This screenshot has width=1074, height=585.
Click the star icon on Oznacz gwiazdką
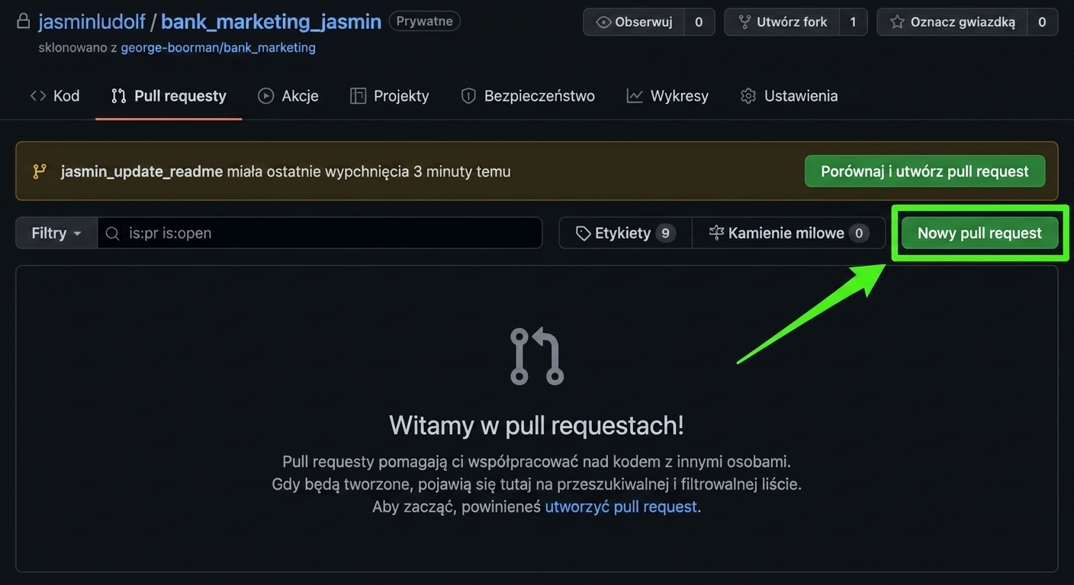tap(898, 22)
